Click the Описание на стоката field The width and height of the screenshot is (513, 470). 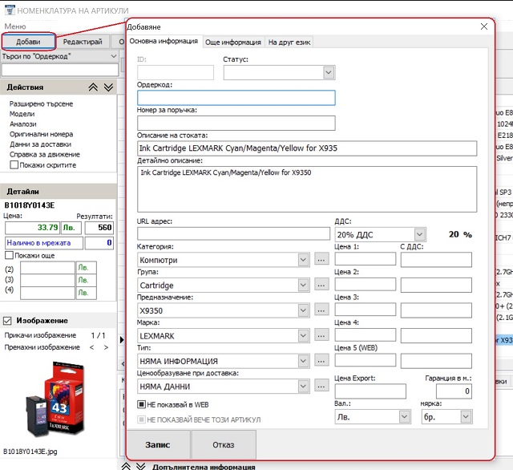[x=307, y=148]
